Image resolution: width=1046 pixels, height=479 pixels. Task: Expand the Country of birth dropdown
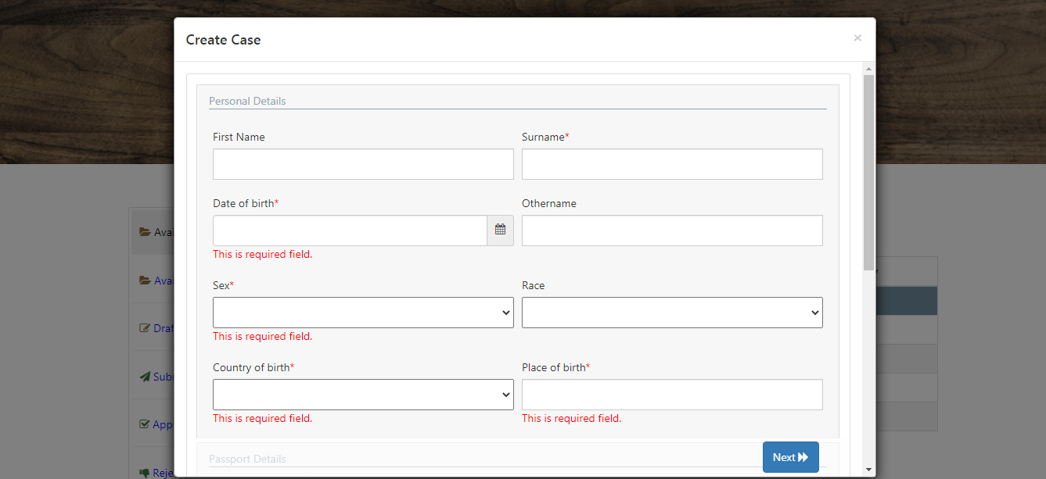pos(363,395)
